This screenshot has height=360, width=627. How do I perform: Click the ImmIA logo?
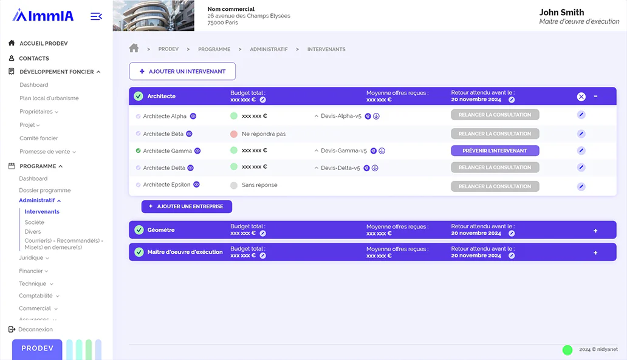pyautogui.click(x=43, y=16)
